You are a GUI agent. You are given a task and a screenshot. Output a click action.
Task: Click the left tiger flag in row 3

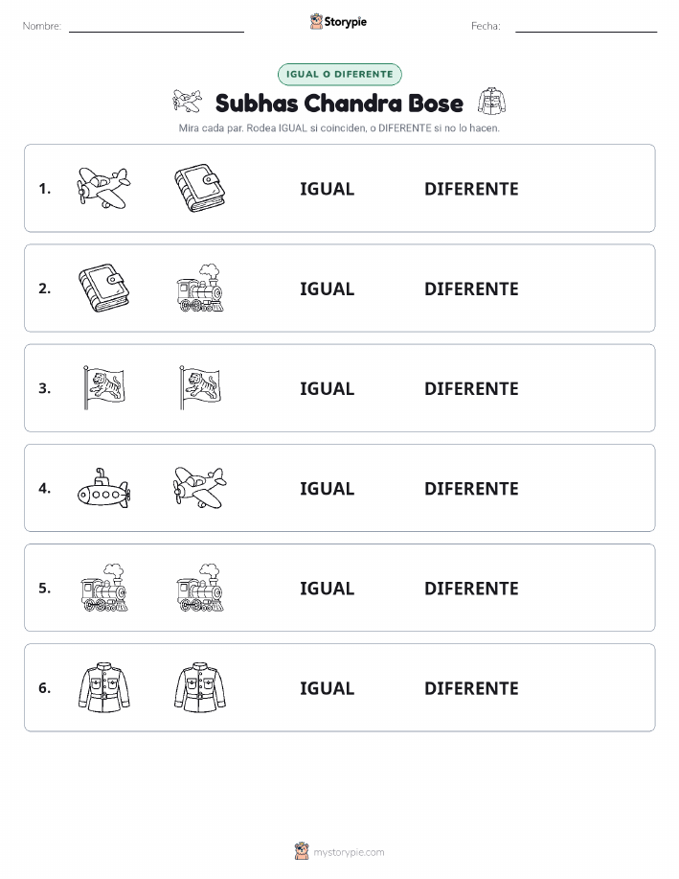click(103, 388)
